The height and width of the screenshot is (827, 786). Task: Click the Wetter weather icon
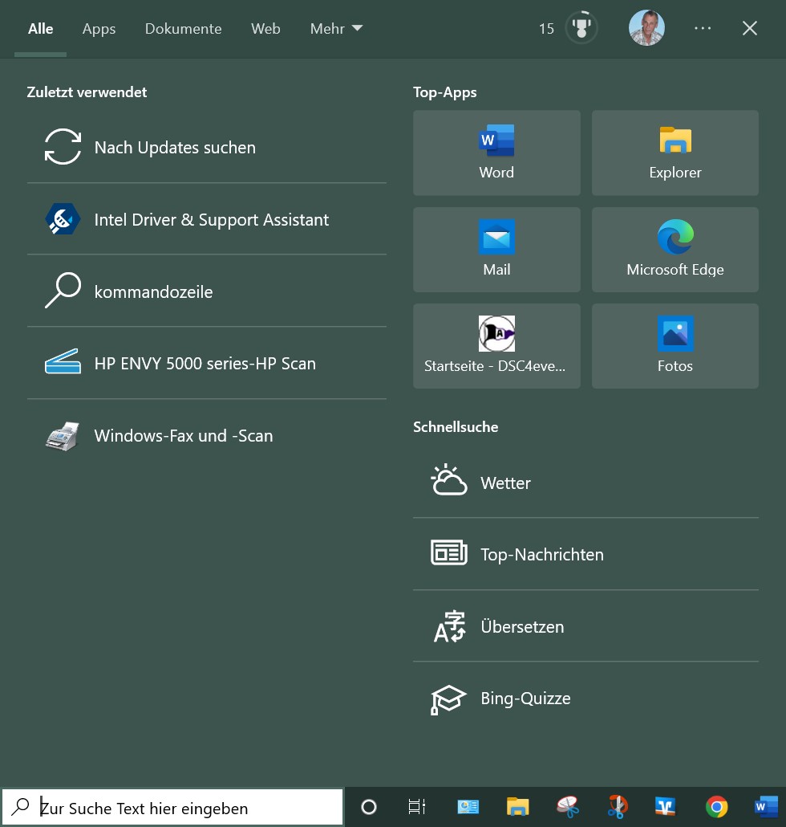coord(449,480)
